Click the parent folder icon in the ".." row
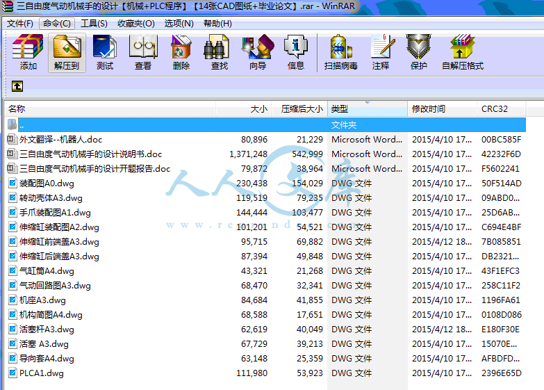 tap(12, 124)
